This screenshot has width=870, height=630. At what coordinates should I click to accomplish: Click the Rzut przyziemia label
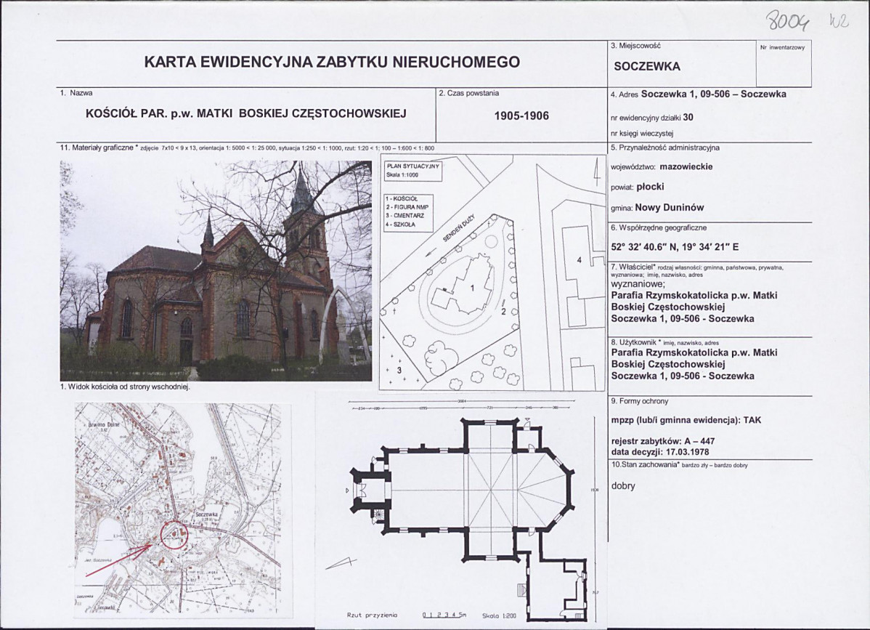(372, 615)
